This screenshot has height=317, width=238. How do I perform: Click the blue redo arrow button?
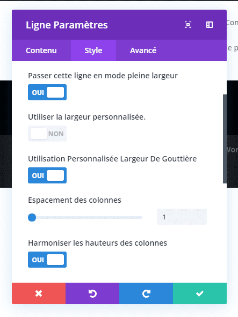tap(146, 293)
